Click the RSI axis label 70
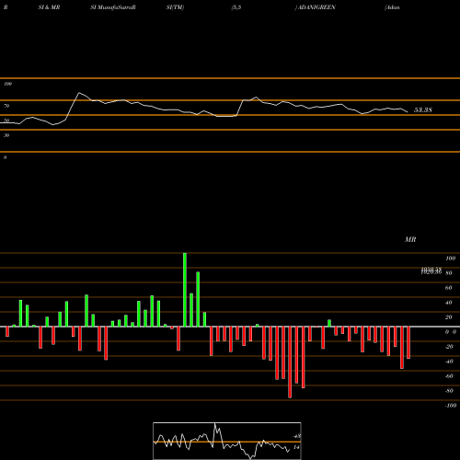The width and height of the screenshot is (460, 460). 6,106
